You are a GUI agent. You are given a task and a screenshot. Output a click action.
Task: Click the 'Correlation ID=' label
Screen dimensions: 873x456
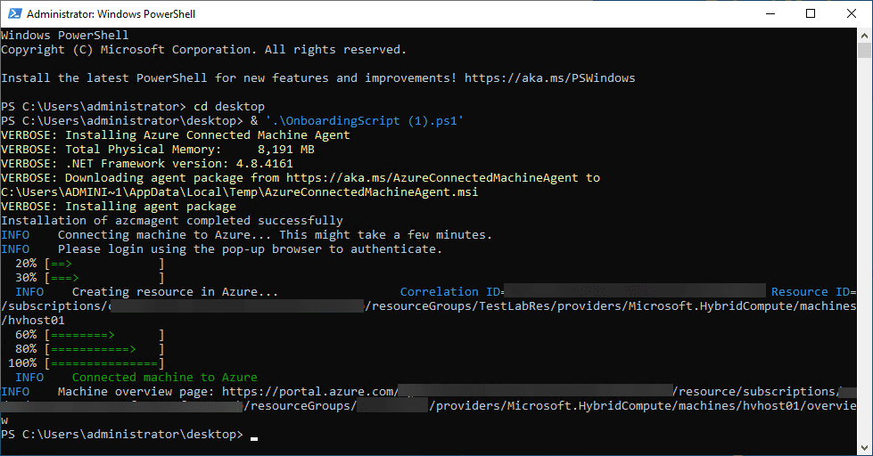(x=451, y=291)
